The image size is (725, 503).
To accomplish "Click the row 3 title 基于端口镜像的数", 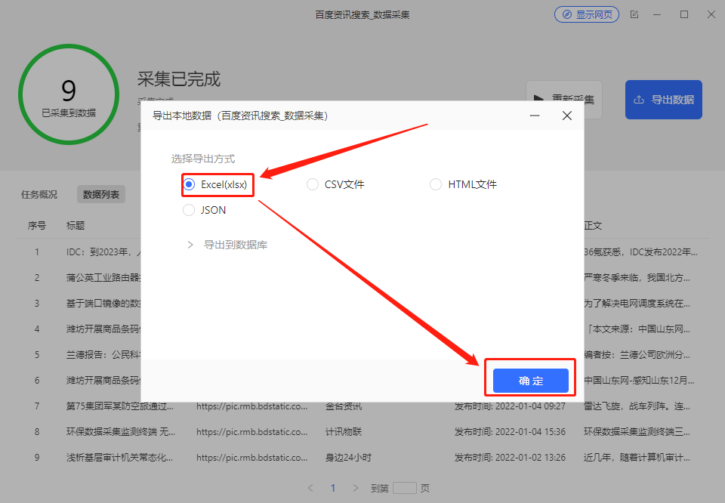I will (x=103, y=304).
